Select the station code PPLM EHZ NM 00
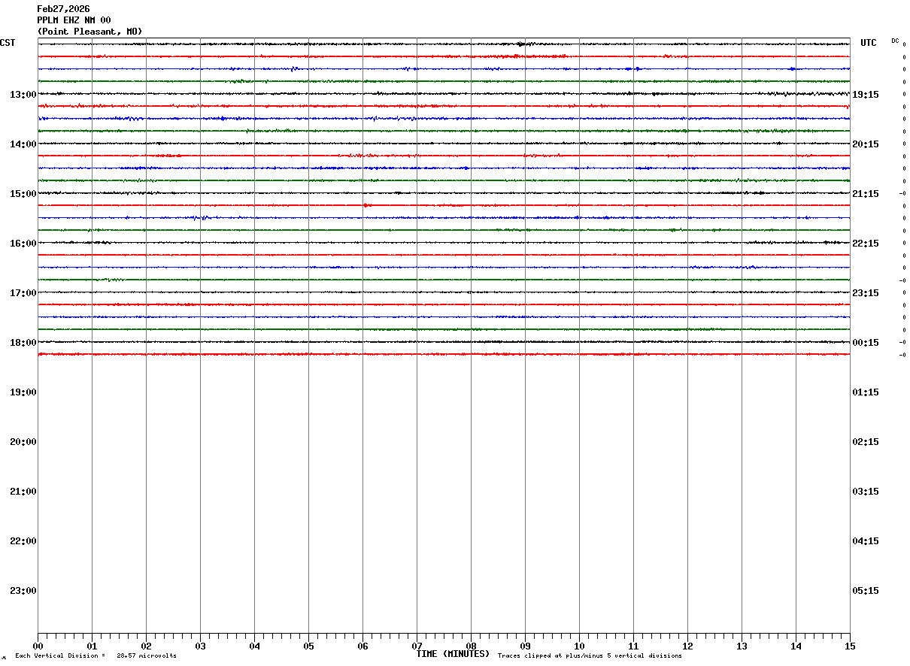 pos(74,20)
